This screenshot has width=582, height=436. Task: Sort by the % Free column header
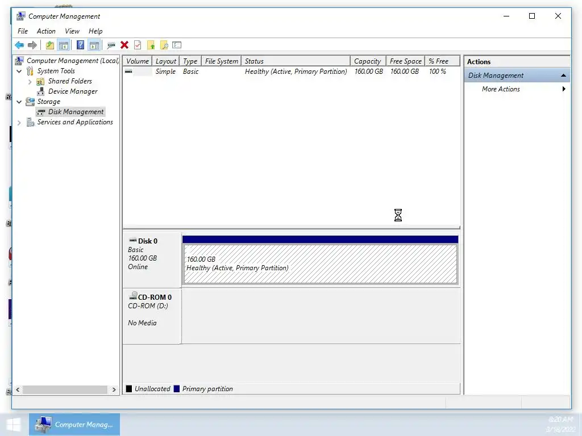point(442,61)
